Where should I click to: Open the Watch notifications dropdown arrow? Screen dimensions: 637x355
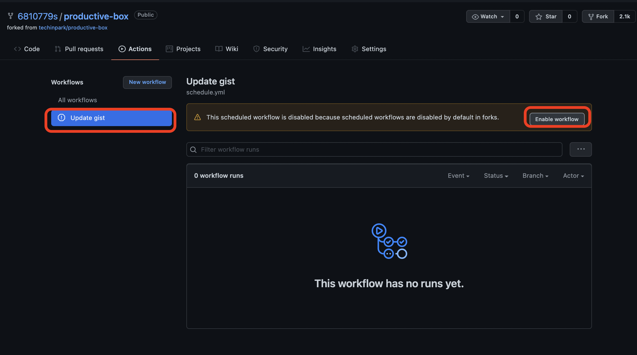[502, 17]
